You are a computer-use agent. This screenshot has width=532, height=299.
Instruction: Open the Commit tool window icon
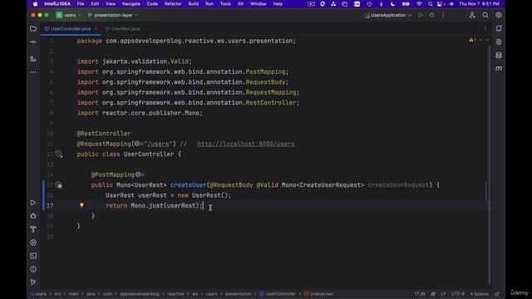(33, 42)
